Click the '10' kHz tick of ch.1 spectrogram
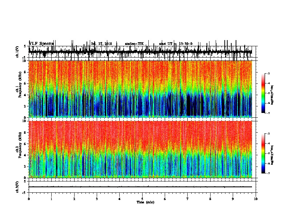This screenshot has width=288, height=223. [24, 61]
